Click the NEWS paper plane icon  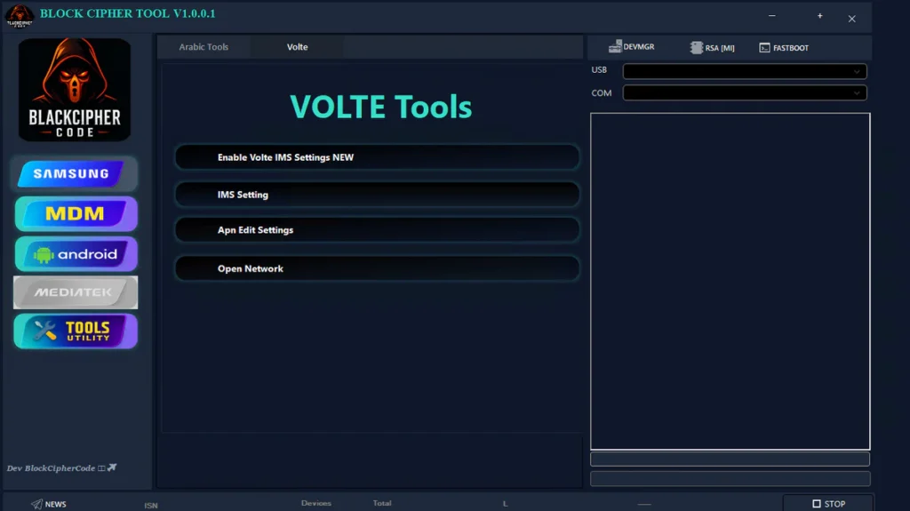(x=36, y=504)
